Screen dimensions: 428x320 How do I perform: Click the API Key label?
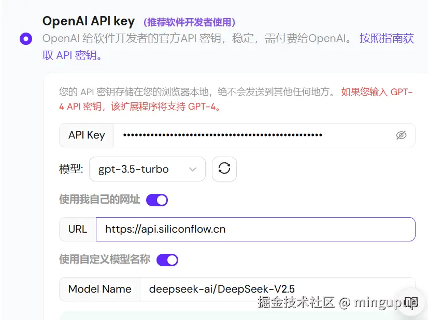[x=87, y=135]
